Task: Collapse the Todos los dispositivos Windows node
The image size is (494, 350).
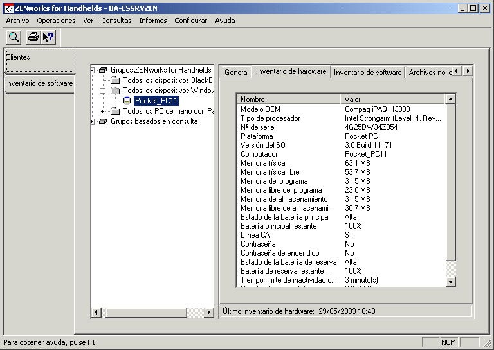Action: [102, 91]
